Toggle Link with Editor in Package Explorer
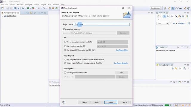Image resolution: width=191 pixels, height=107 pixels. pos(30,13)
